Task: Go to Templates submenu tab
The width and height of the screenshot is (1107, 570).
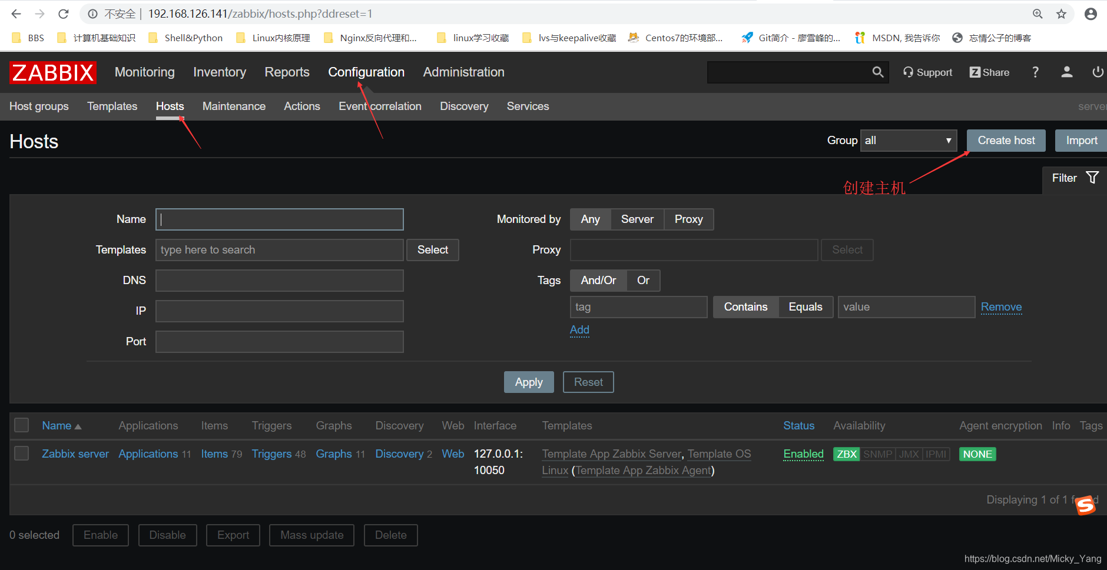Action: (112, 106)
